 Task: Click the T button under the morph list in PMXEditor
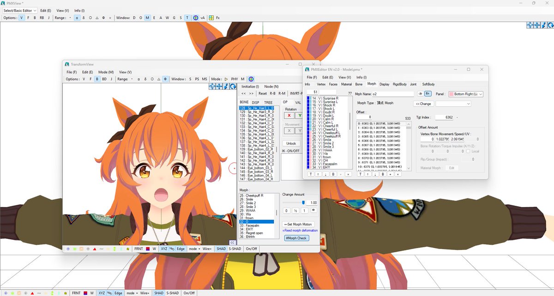[311, 174]
